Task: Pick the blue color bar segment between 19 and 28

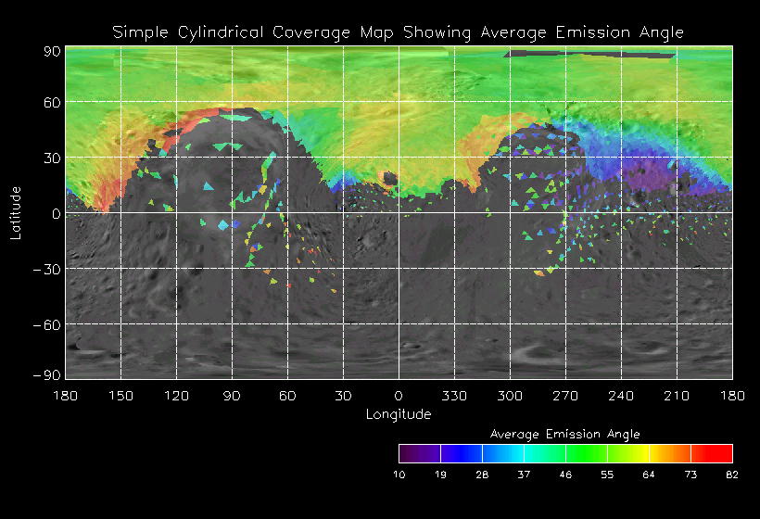Action: pyautogui.click(x=461, y=453)
